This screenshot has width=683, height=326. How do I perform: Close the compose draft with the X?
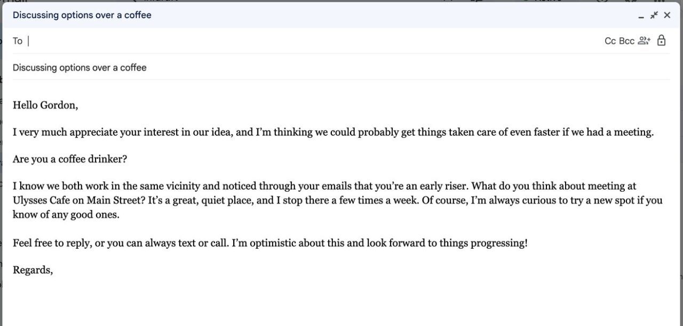(667, 15)
